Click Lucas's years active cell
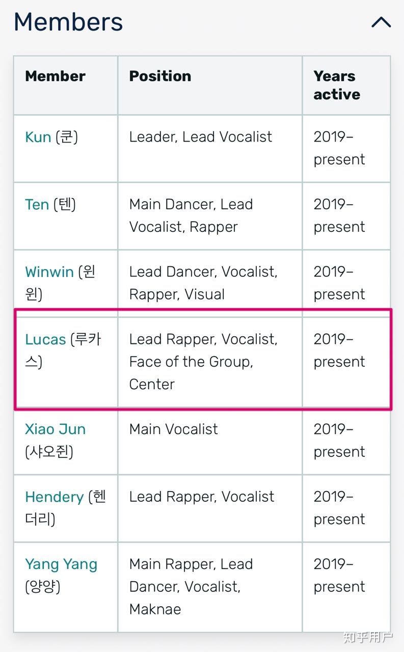Image resolution: width=404 pixels, height=652 pixels. point(339,350)
